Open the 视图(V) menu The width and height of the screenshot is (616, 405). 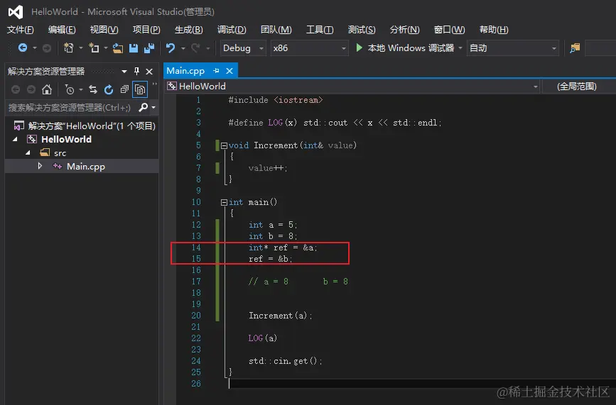[104, 30]
